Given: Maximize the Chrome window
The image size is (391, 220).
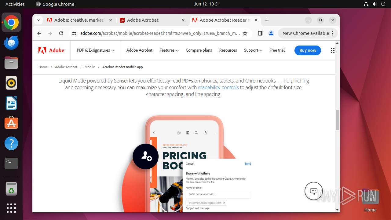Looking at the screenshot, I should point(320,20).
